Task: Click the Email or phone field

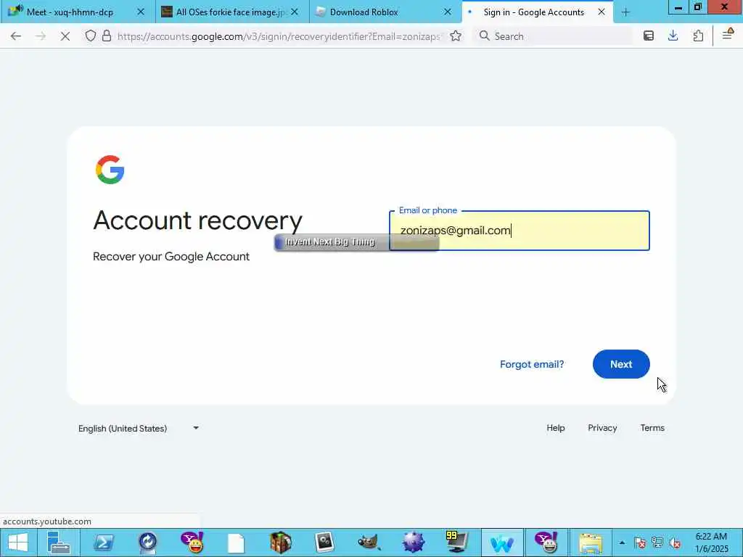Action: (520, 231)
